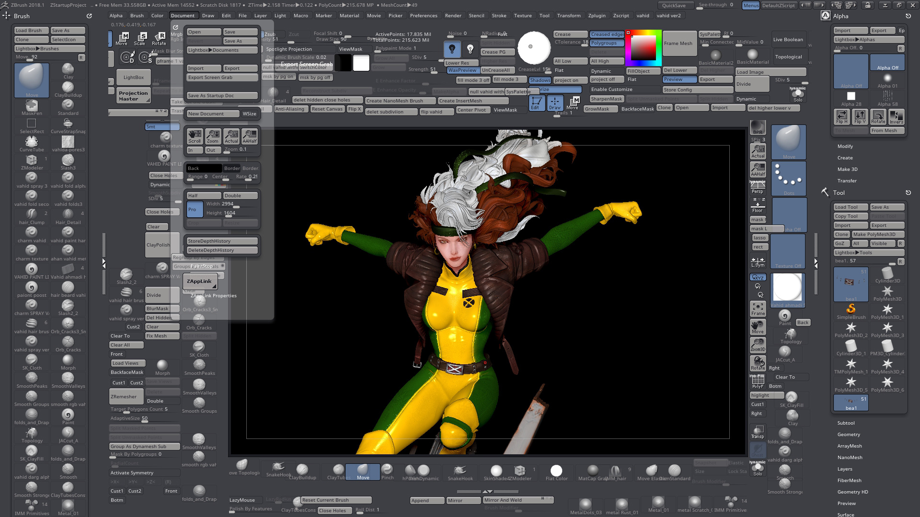Pick the CurveTube brush
The width and height of the screenshot is (920, 517).
tap(32, 144)
